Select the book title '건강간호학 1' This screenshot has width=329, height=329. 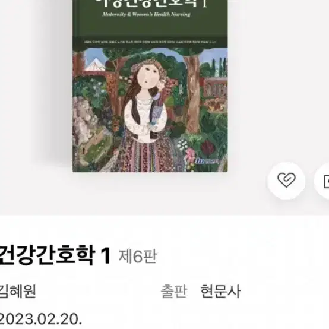point(55,256)
